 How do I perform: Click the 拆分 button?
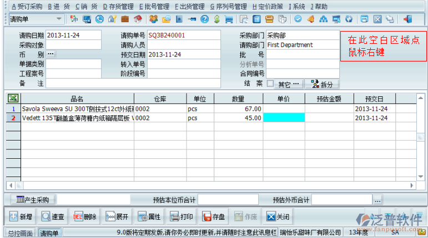click(322, 84)
